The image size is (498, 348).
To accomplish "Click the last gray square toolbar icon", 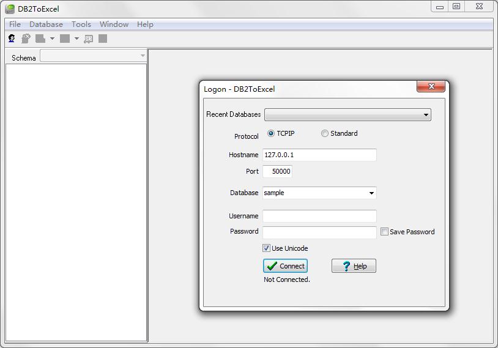I will tap(103, 39).
